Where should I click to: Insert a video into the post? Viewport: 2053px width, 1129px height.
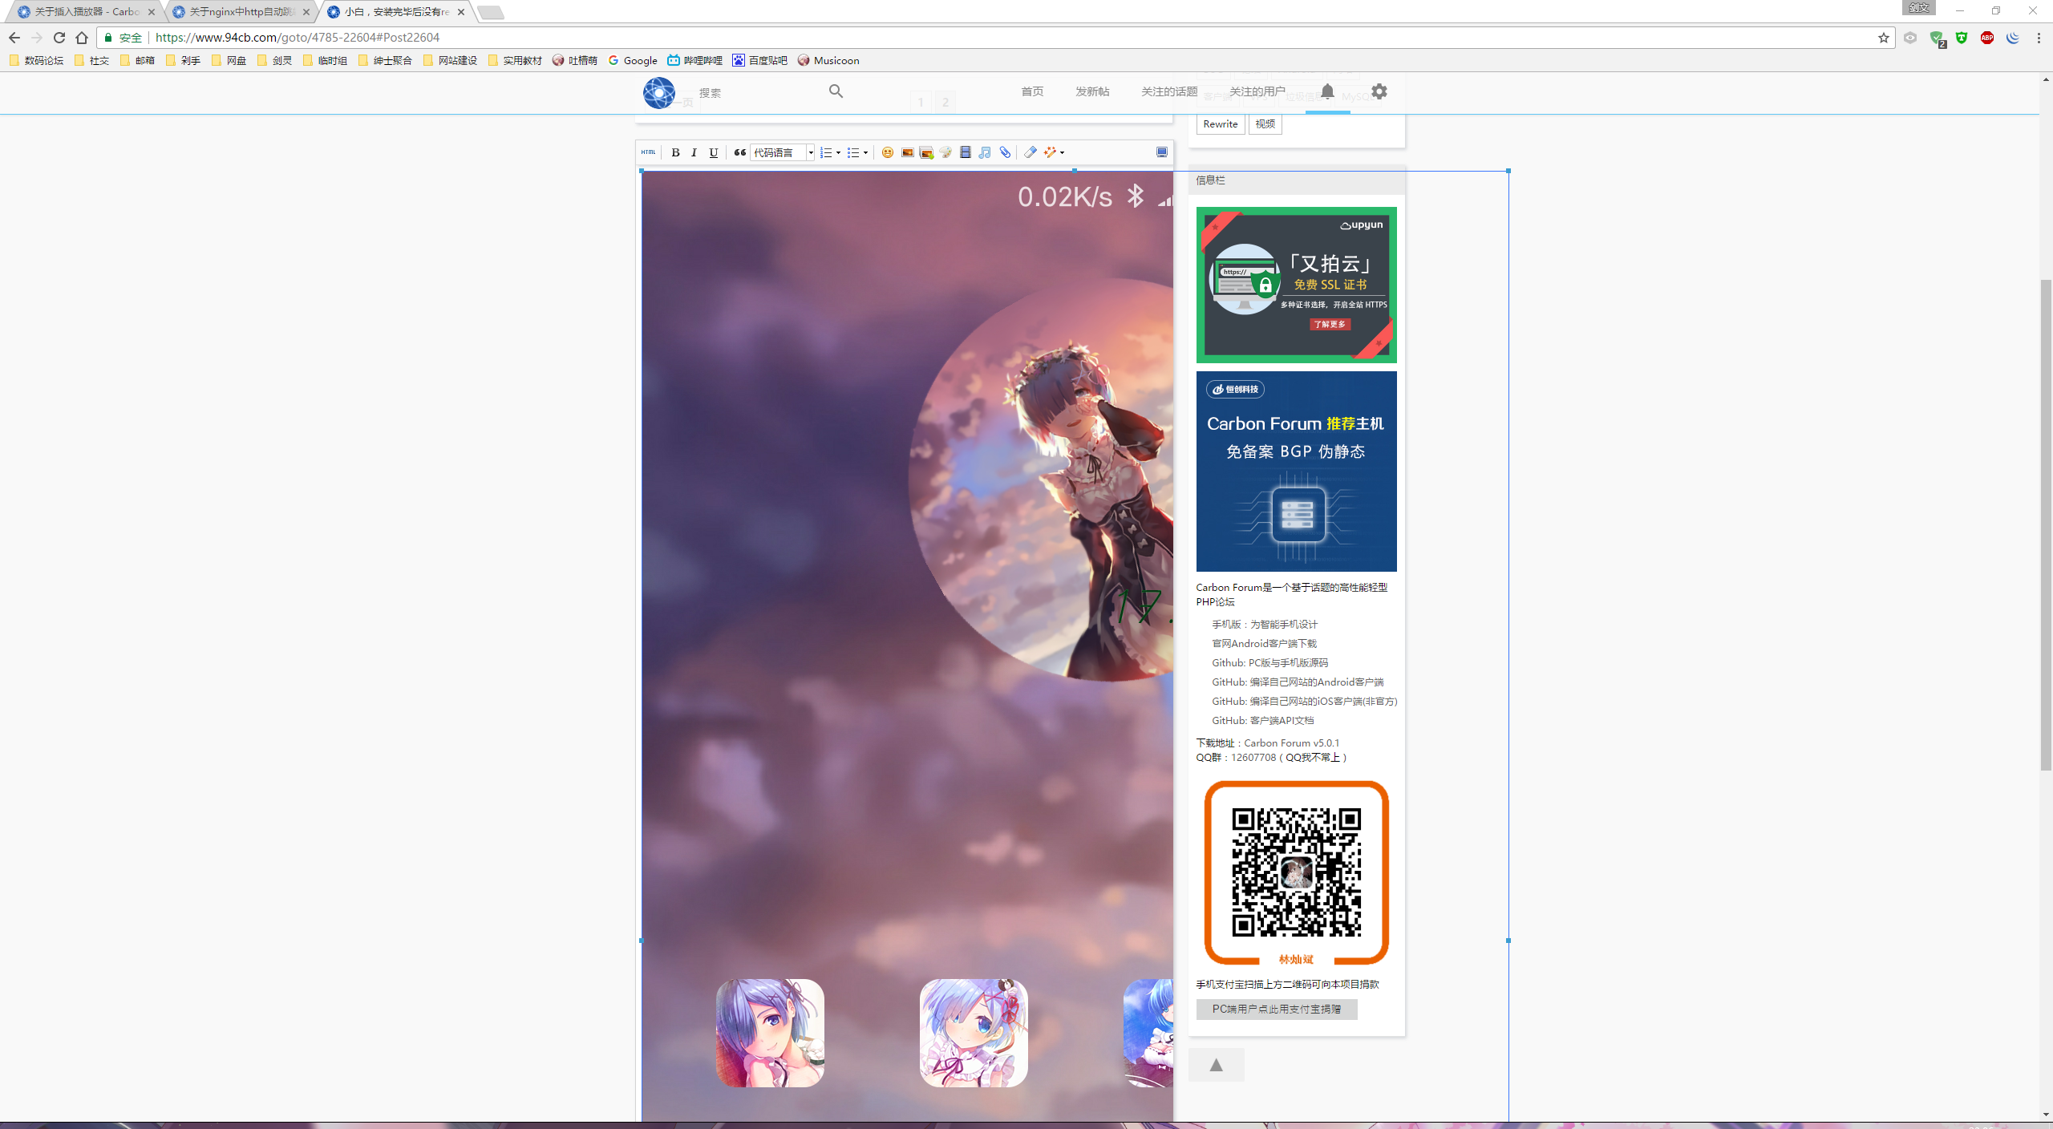point(966,152)
